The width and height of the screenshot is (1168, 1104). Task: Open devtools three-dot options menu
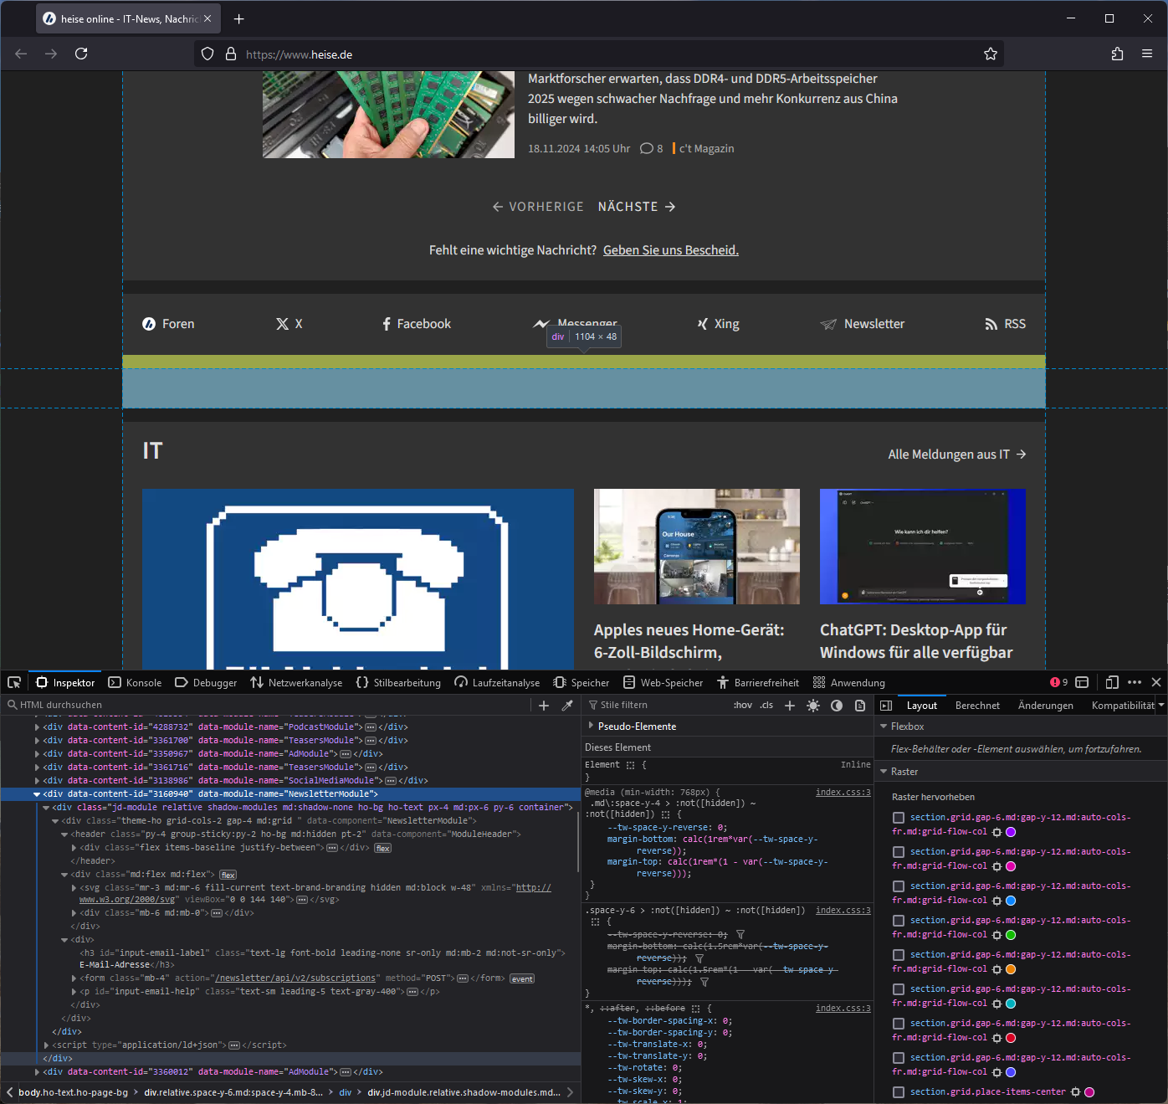(1135, 682)
